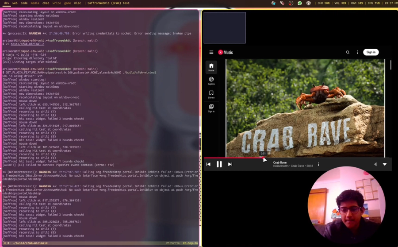
Task: Switch to game workspace
Action: point(68,3)
